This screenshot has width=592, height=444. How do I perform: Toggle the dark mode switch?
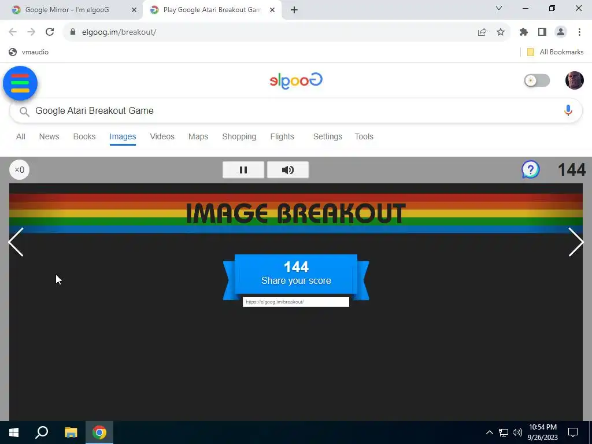pos(537,80)
